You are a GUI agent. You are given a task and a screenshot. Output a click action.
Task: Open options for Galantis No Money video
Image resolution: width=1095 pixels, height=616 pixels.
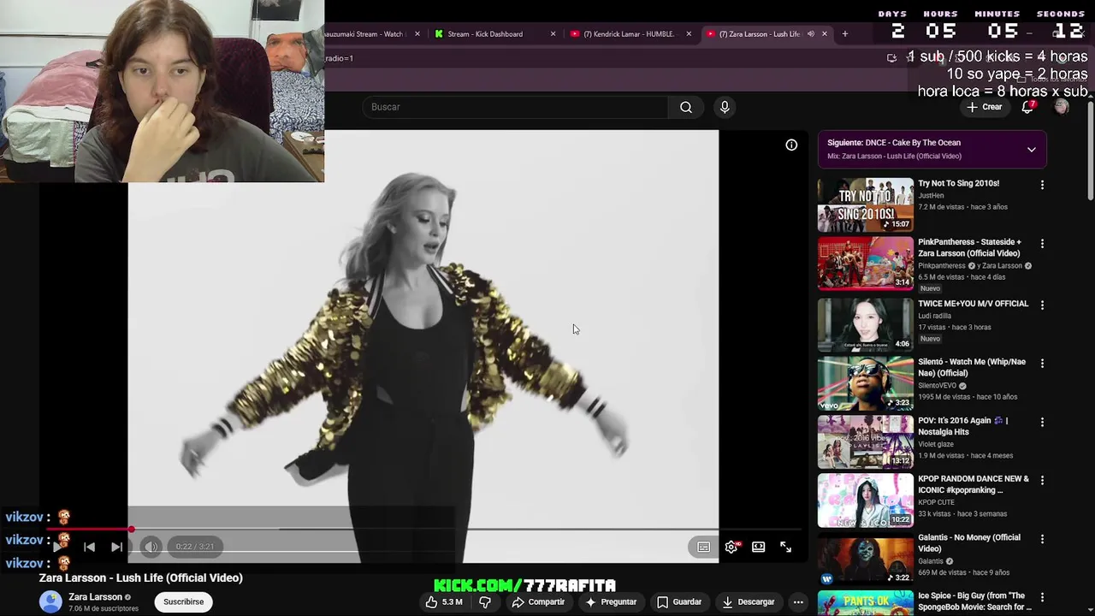(1042, 540)
